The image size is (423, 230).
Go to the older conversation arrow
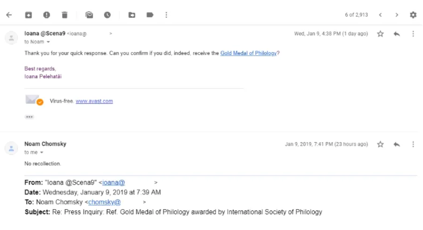(397, 15)
